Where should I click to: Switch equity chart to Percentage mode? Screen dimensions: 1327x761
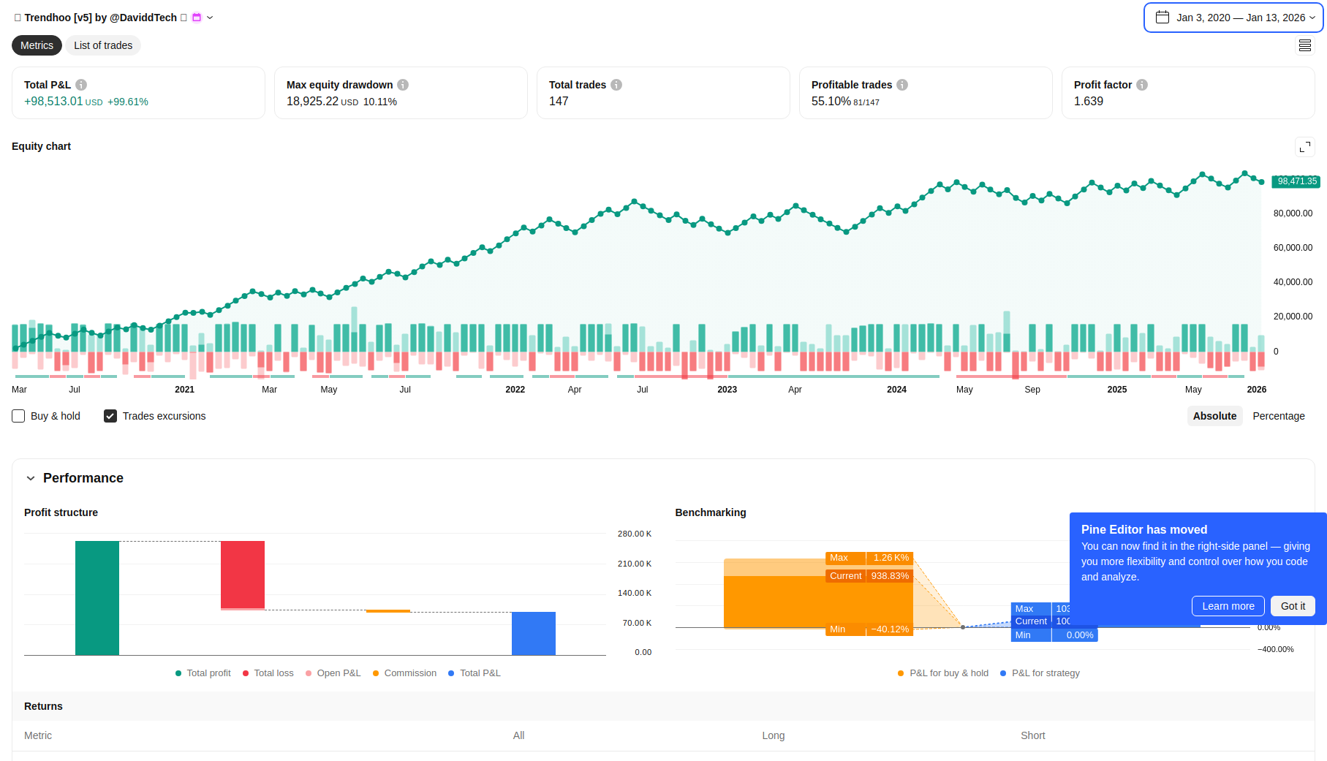tap(1278, 416)
